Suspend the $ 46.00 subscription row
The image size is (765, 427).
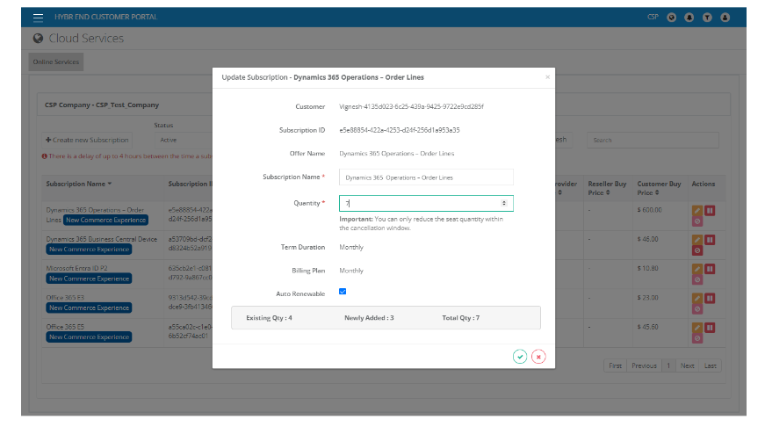pos(710,240)
